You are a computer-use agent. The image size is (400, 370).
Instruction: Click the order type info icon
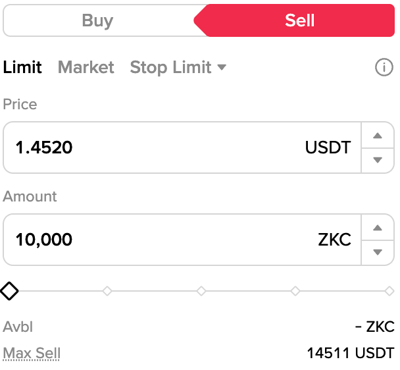point(384,67)
